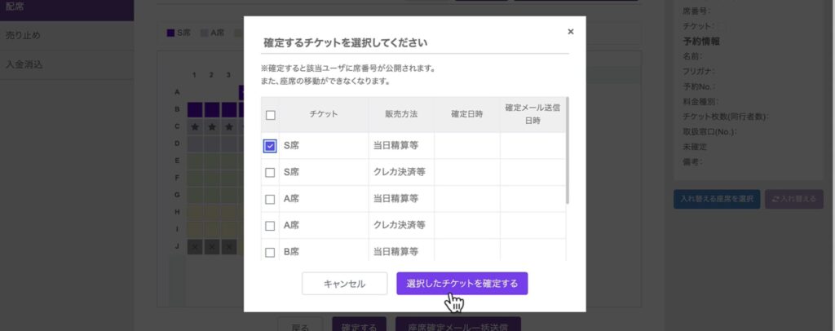Click the 入れ替える swap button

tap(794, 199)
